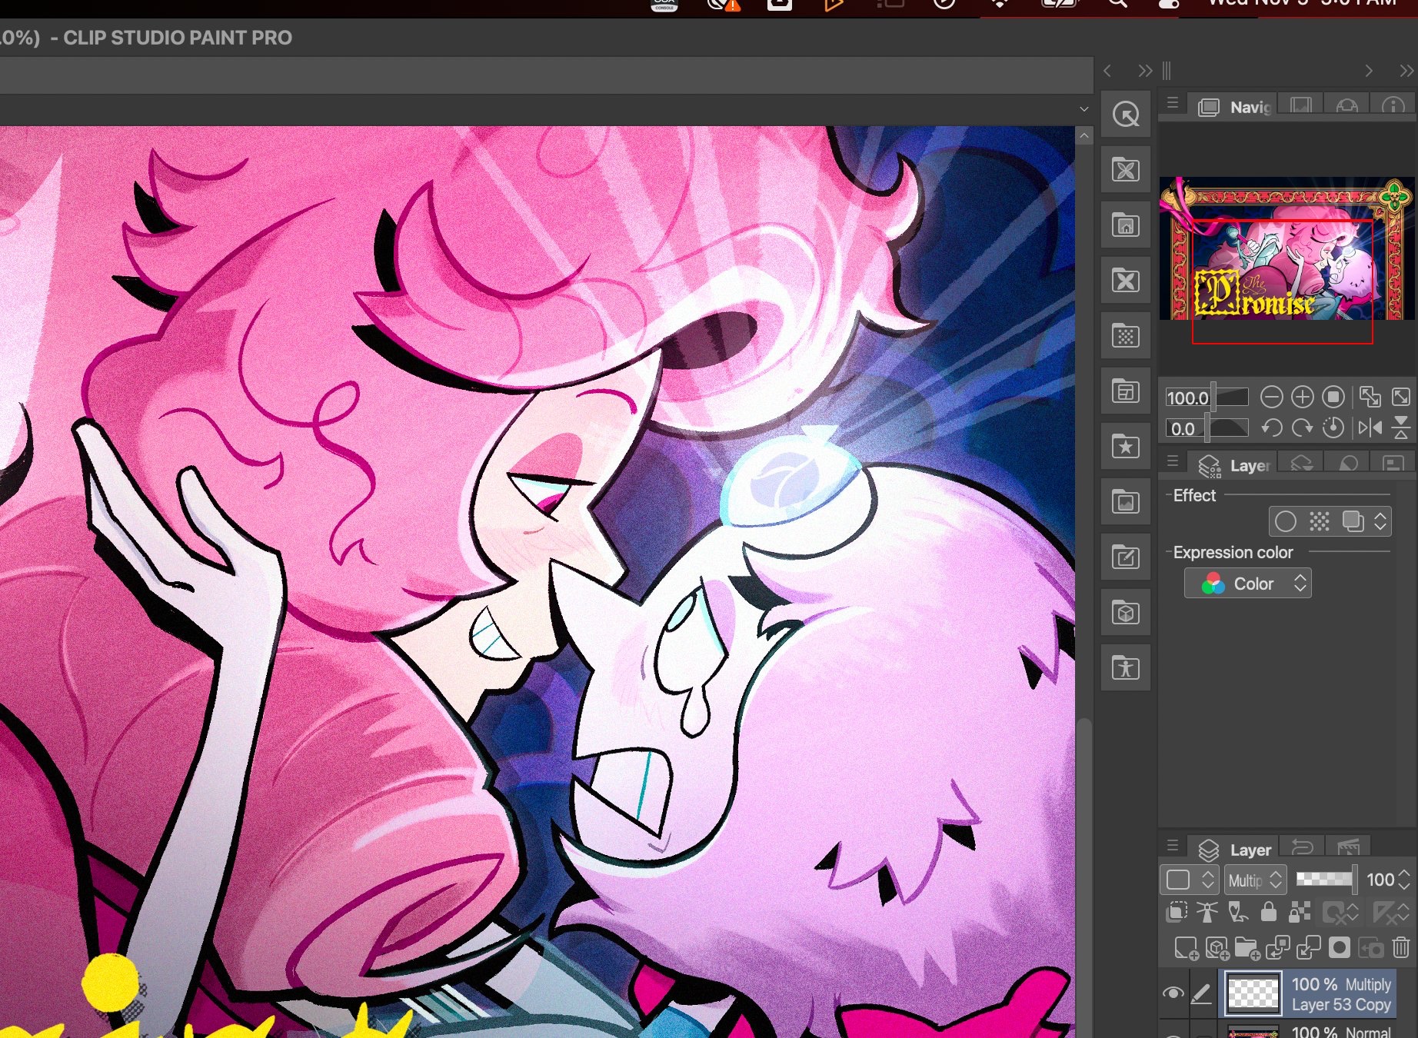Toggle Set as Reference Layer lighthouse icon
Image resolution: width=1418 pixels, height=1038 pixels.
click(x=1207, y=913)
